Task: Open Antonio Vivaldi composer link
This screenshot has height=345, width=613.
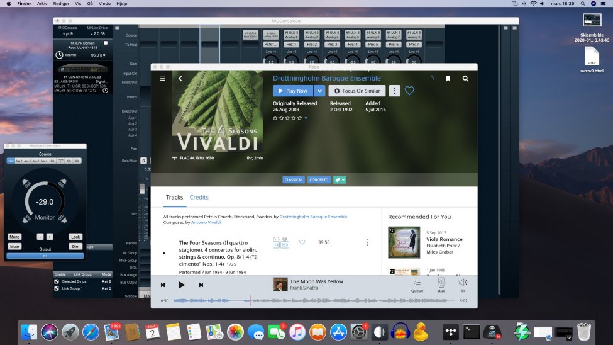Action: [206, 222]
